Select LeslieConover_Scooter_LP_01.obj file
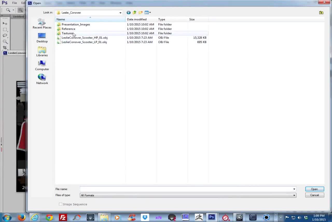332x222 pixels. 84,42
